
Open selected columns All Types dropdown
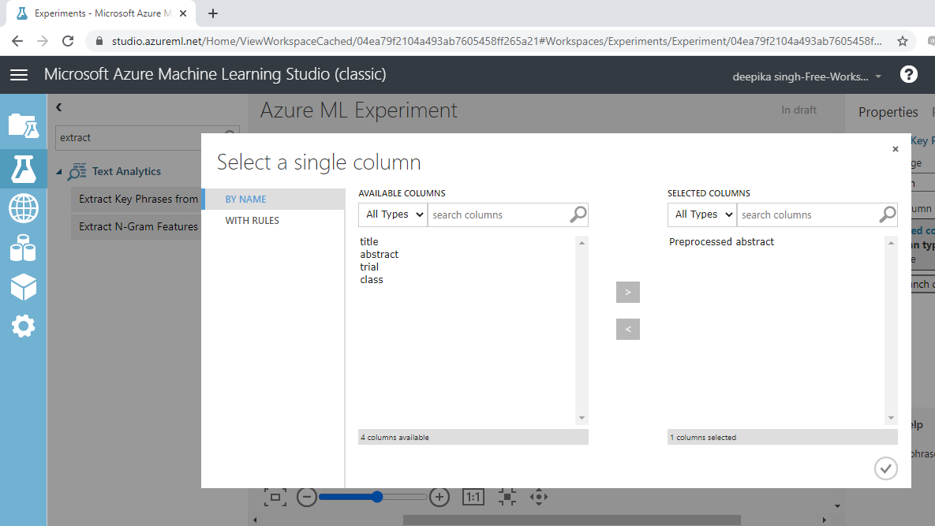coord(702,215)
